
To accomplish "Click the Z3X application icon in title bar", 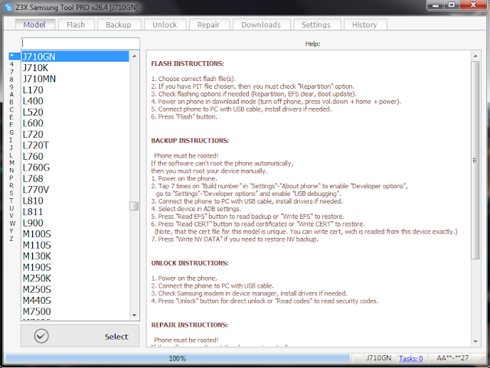I will click(8, 7).
